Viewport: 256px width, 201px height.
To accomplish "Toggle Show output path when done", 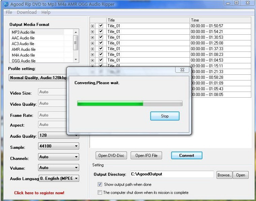I will 100,185.
